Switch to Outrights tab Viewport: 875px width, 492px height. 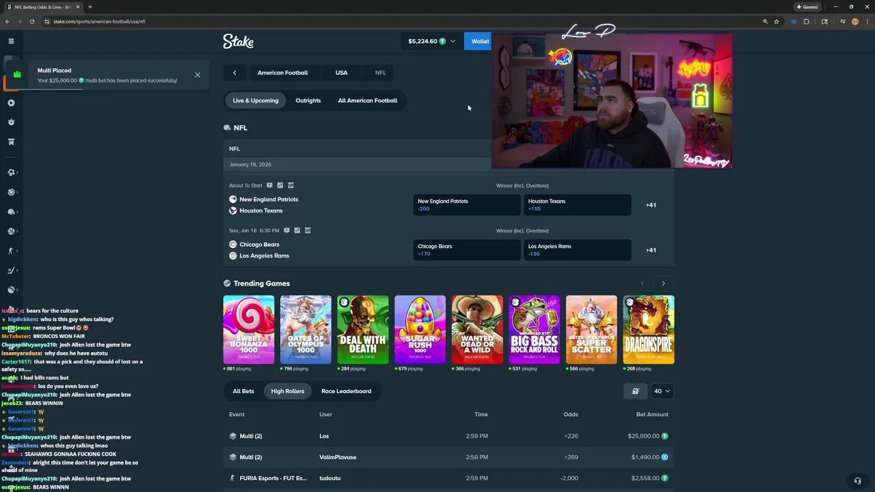[308, 100]
